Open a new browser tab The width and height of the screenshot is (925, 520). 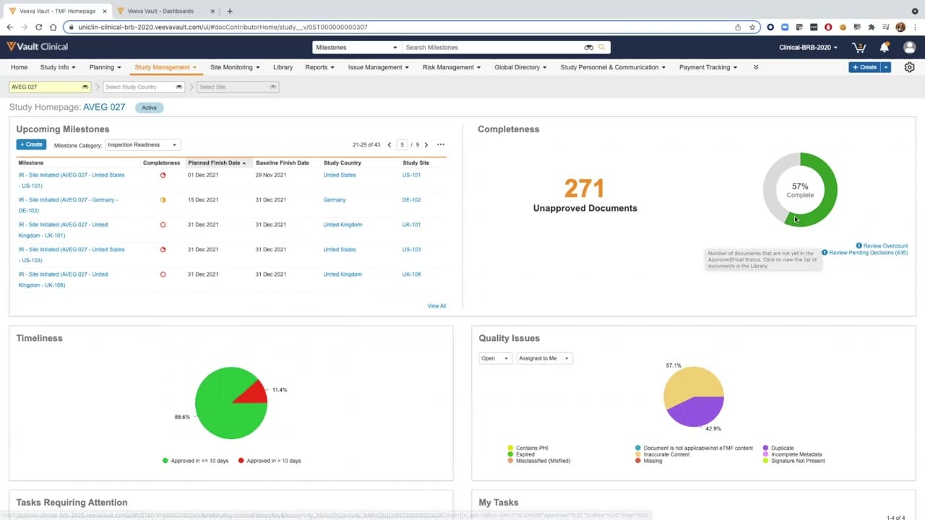point(230,11)
